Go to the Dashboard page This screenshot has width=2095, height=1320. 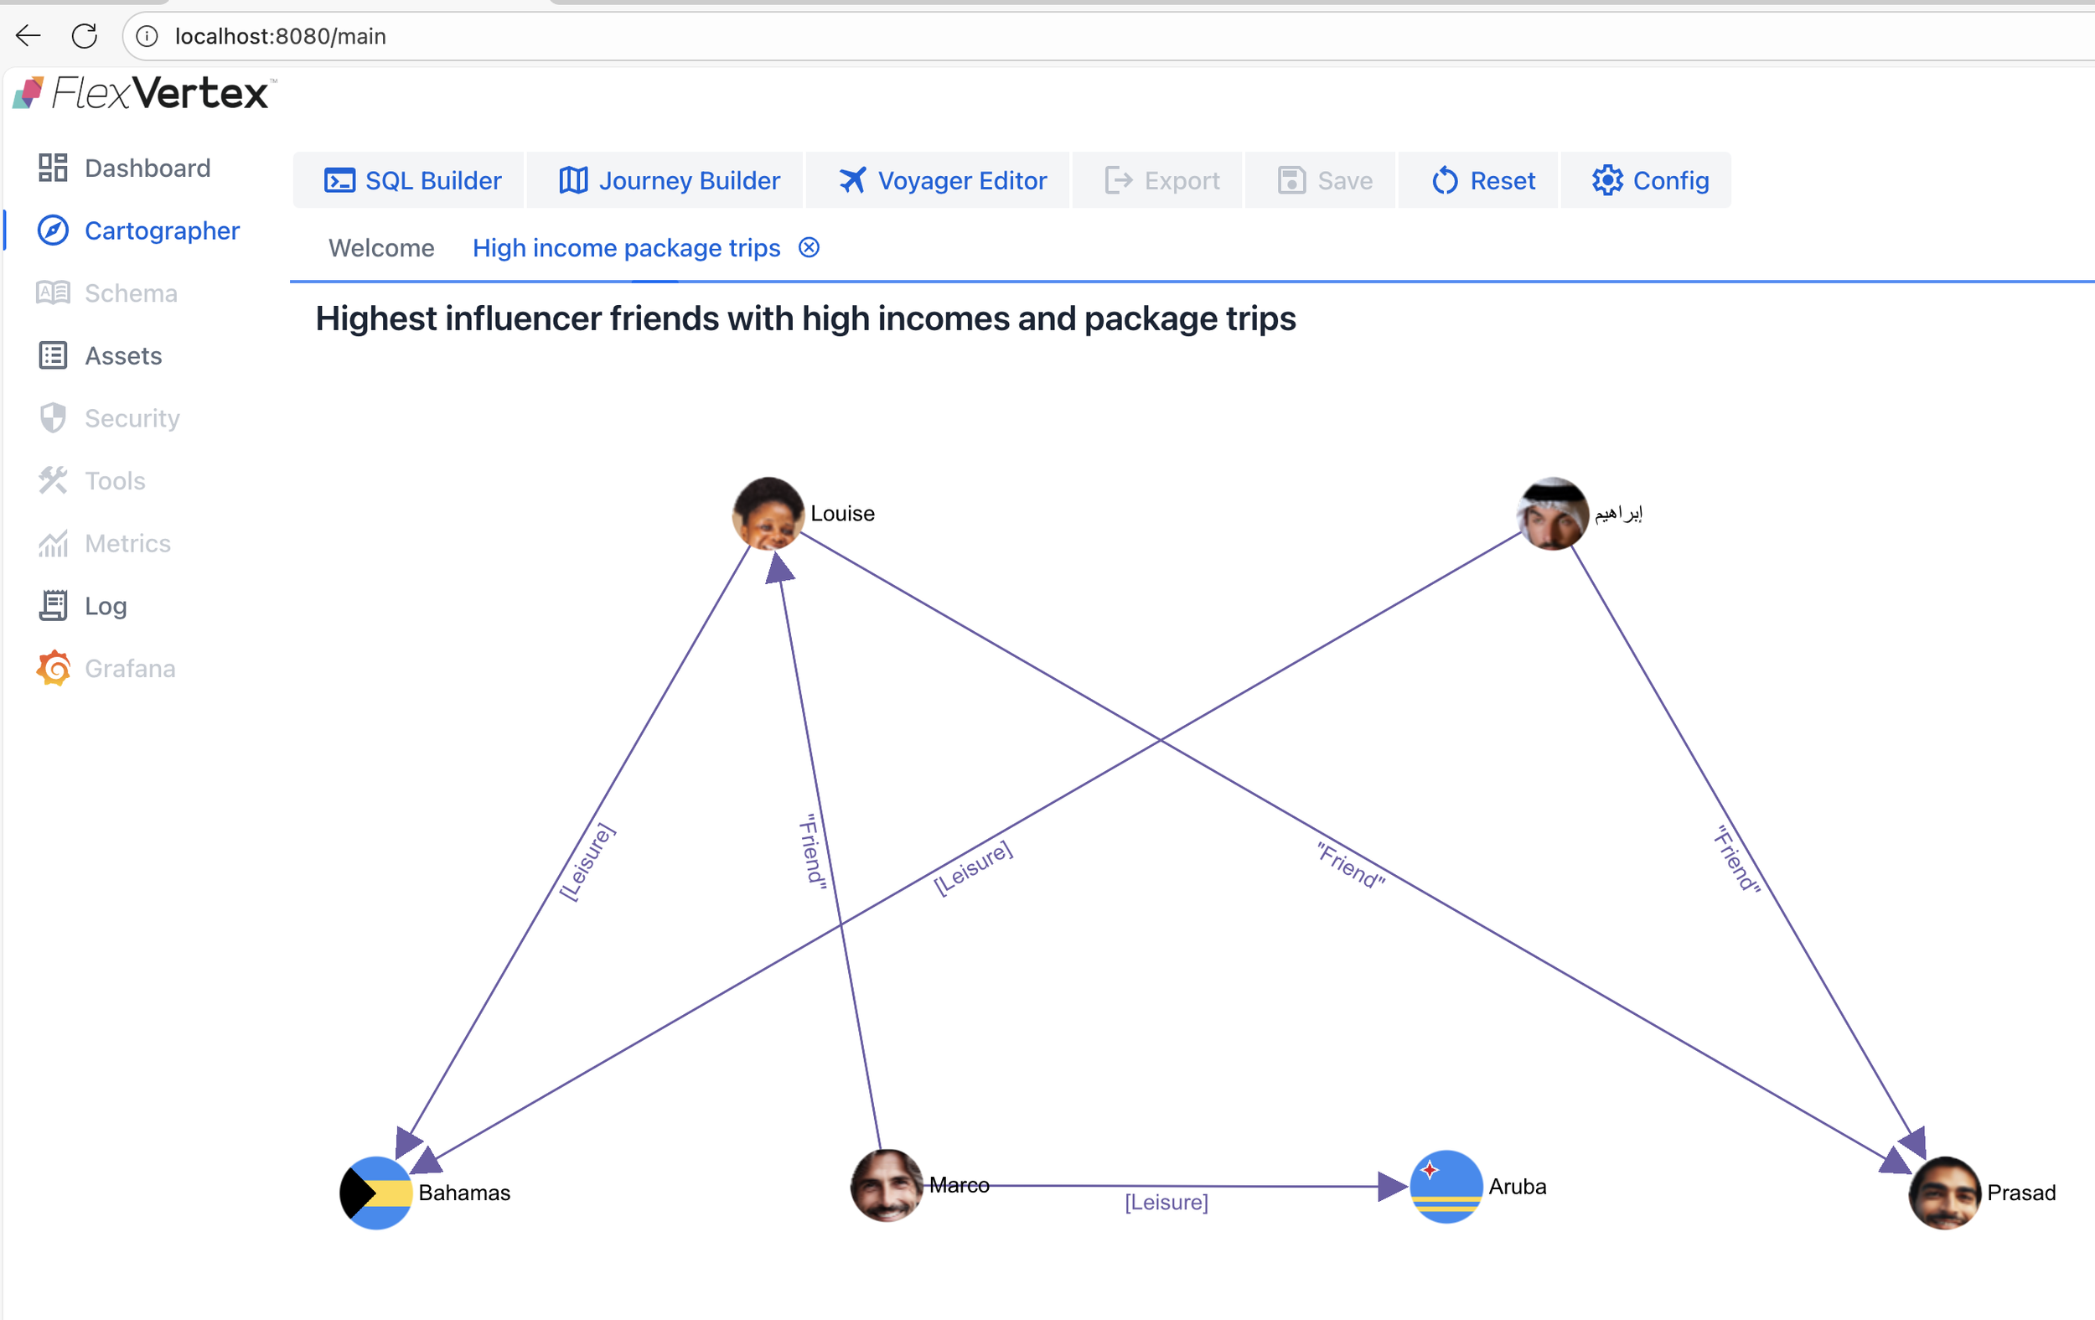point(147,168)
